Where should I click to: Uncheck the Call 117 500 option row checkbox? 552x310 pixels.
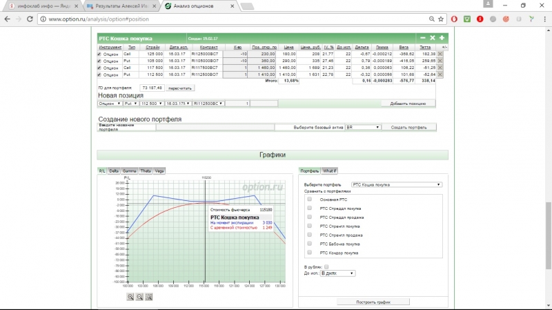click(x=99, y=68)
